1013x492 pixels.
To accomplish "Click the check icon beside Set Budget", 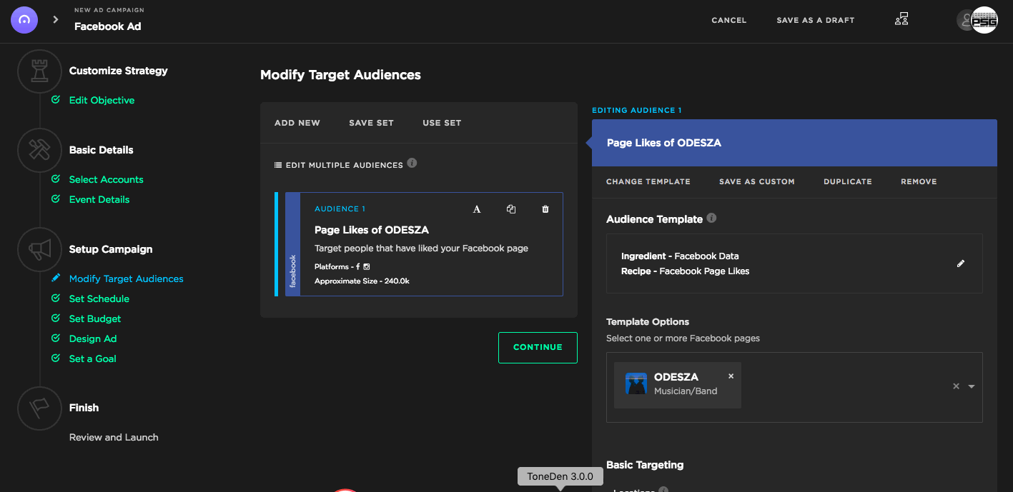I will coord(56,318).
